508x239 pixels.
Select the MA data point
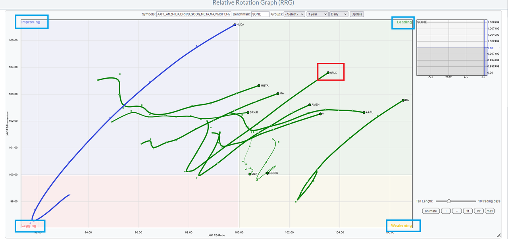[278, 94]
